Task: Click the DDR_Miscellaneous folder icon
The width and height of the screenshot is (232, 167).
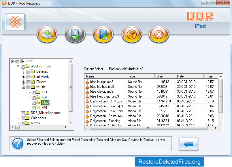Action: coord(27,113)
